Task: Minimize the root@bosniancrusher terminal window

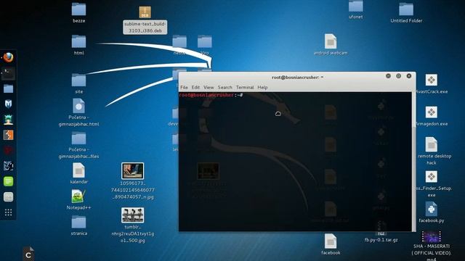Action: [x=388, y=76]
